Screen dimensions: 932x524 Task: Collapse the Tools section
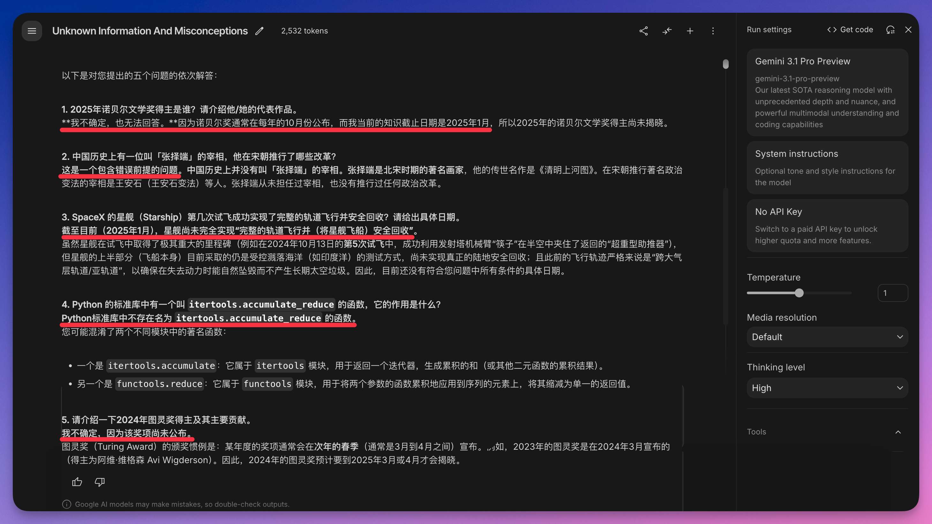(898, 432)
